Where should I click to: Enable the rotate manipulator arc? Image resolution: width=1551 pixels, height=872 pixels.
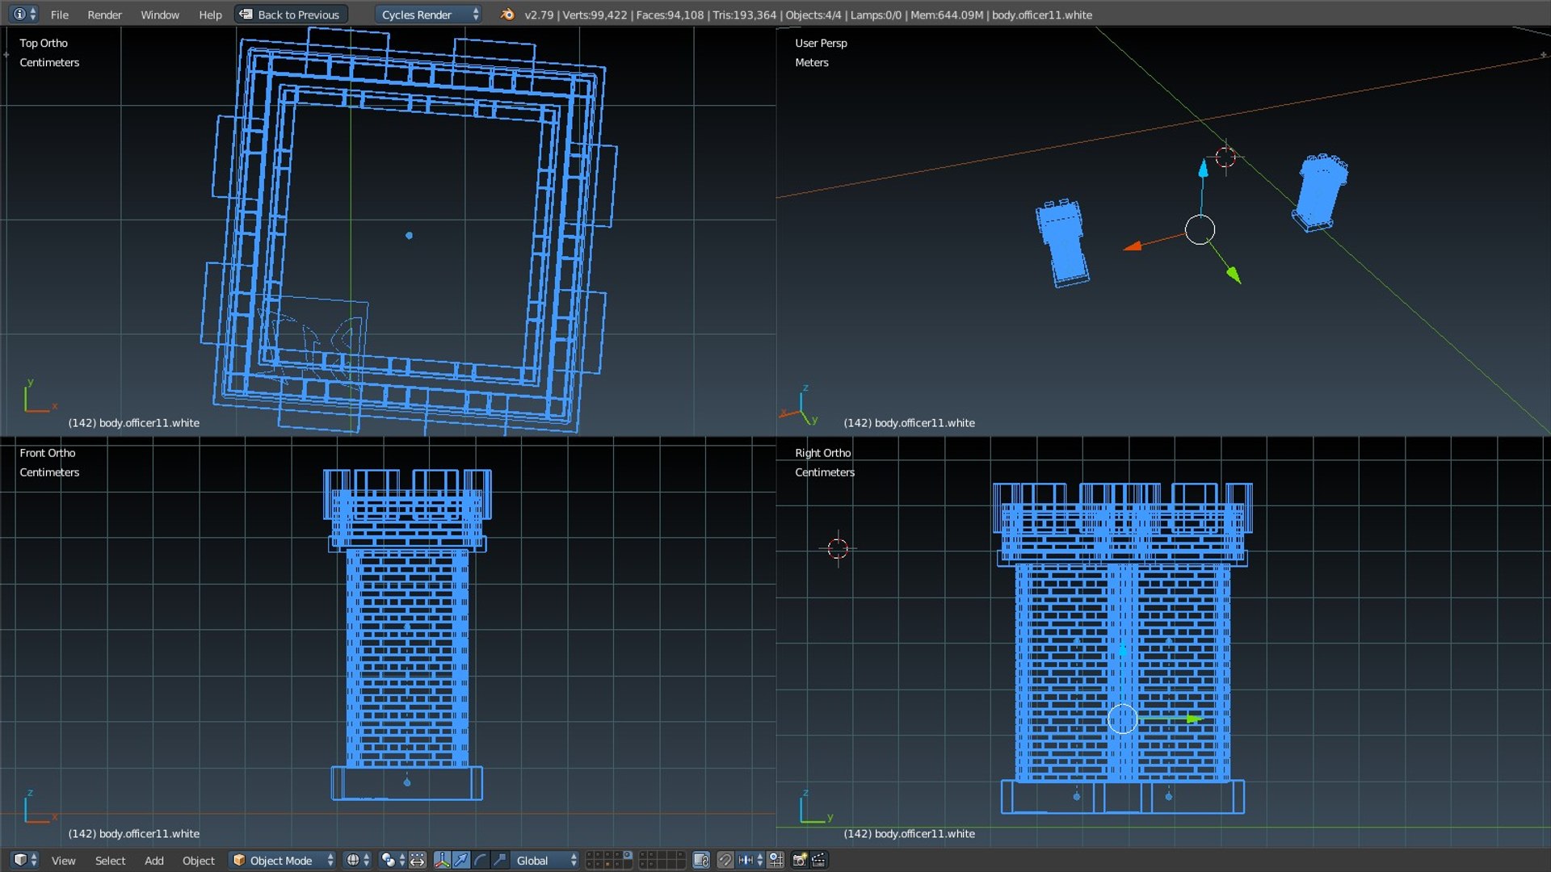(481, 860)
